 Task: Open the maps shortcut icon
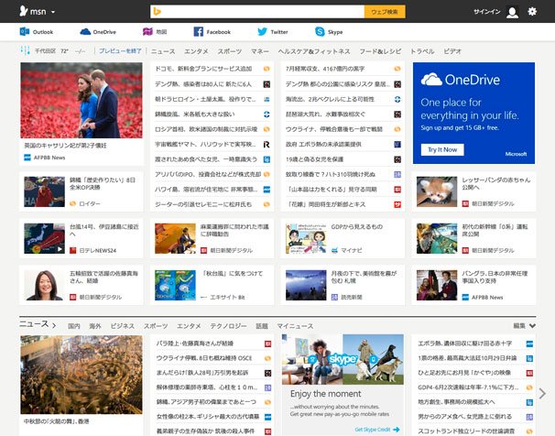point(147,31)
